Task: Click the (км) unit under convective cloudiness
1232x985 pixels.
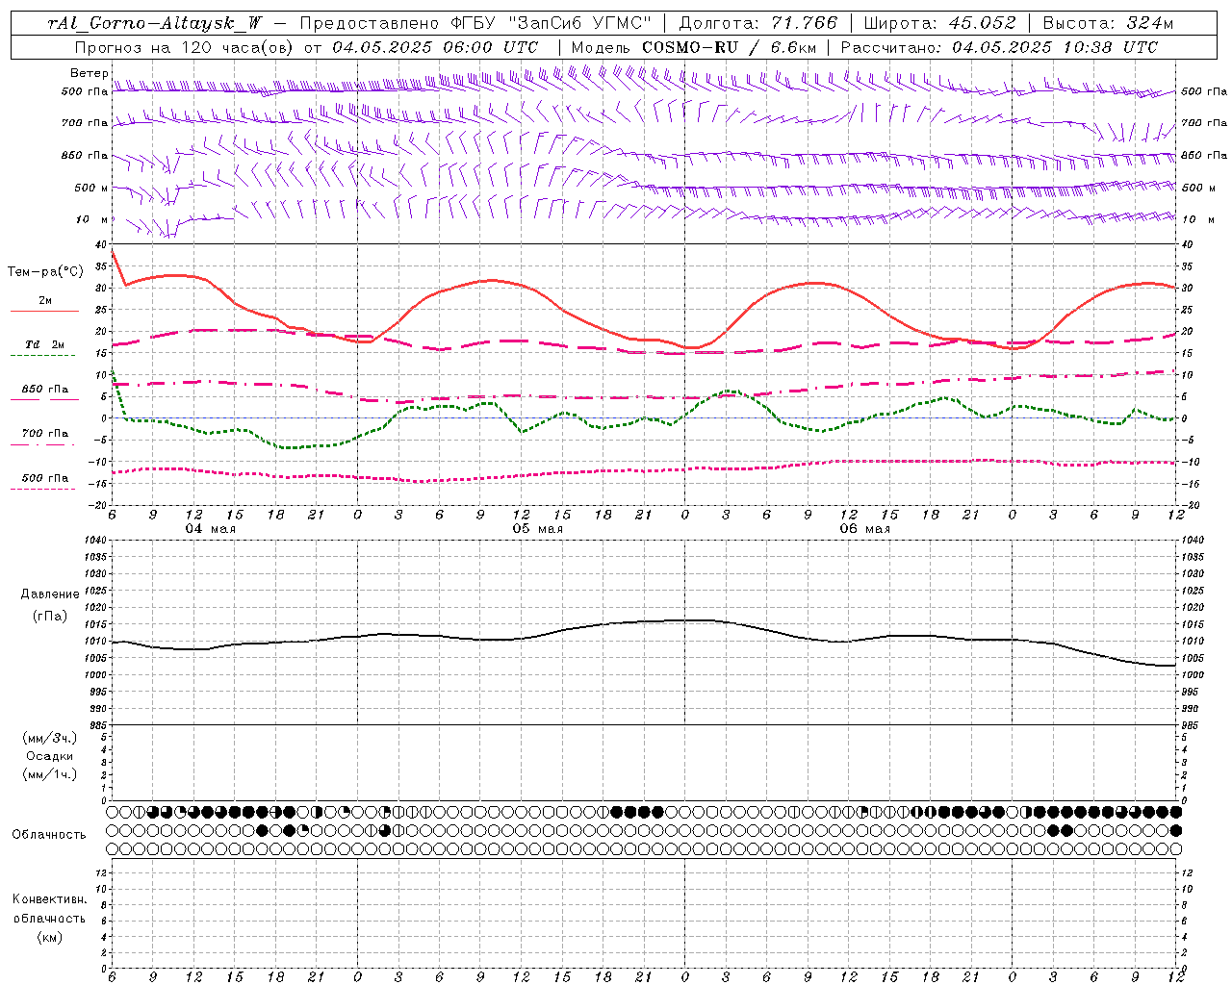Action: pyautogui.click(x=50, y=937)
